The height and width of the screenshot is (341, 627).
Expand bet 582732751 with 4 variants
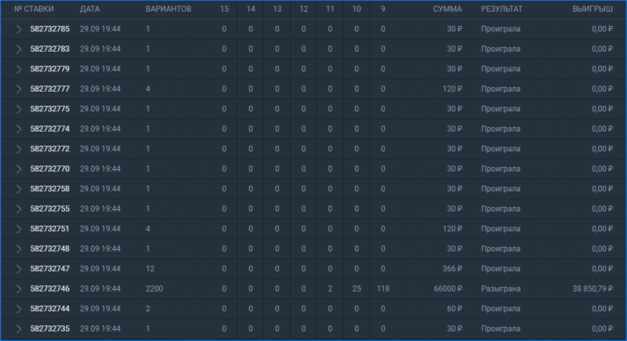tap(18, 229)
